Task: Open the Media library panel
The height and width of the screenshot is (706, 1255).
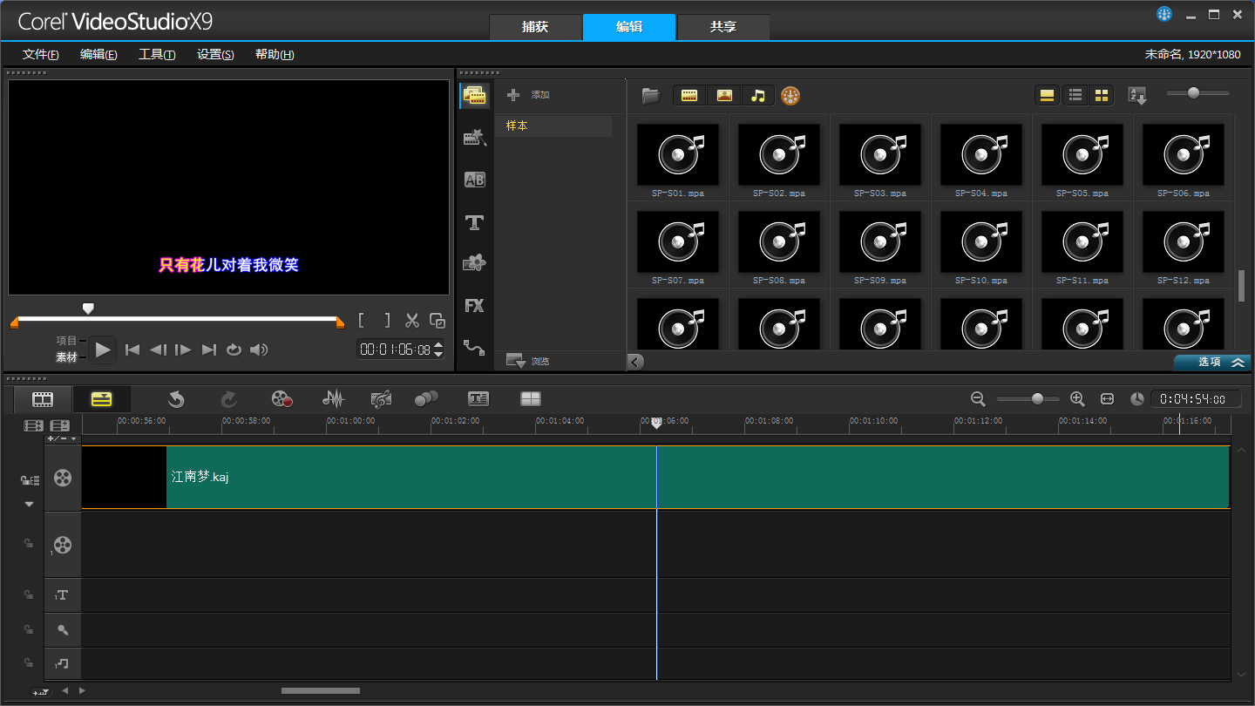Action: 475,96
